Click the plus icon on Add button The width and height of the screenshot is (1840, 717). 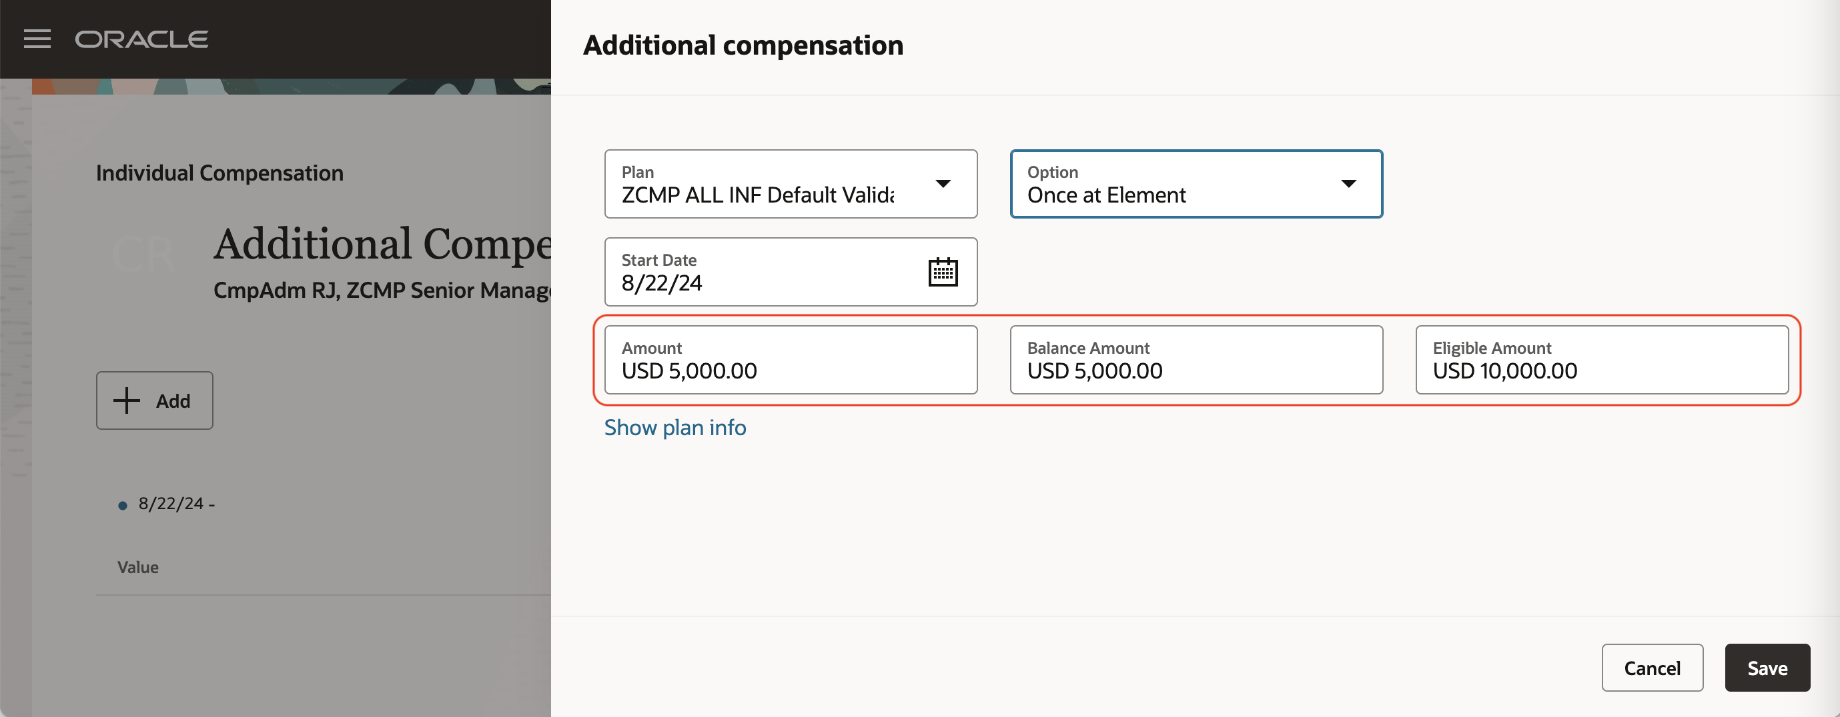(127, 400)
